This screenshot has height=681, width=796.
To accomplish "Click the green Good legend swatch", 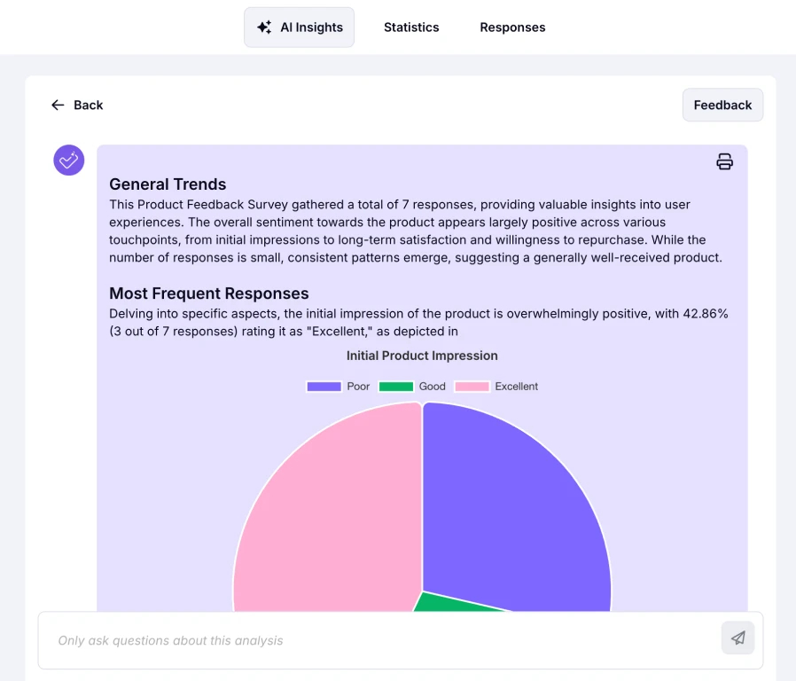I will pos(396,387).
